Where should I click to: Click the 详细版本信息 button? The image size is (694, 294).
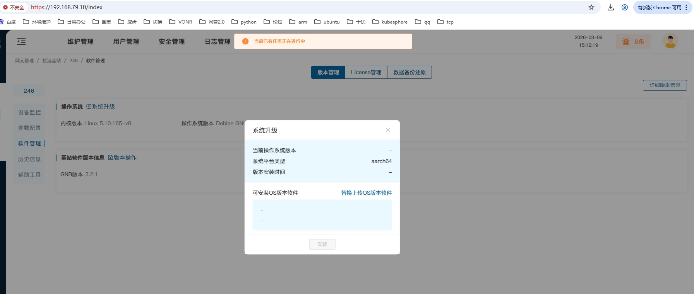point(665,85)
